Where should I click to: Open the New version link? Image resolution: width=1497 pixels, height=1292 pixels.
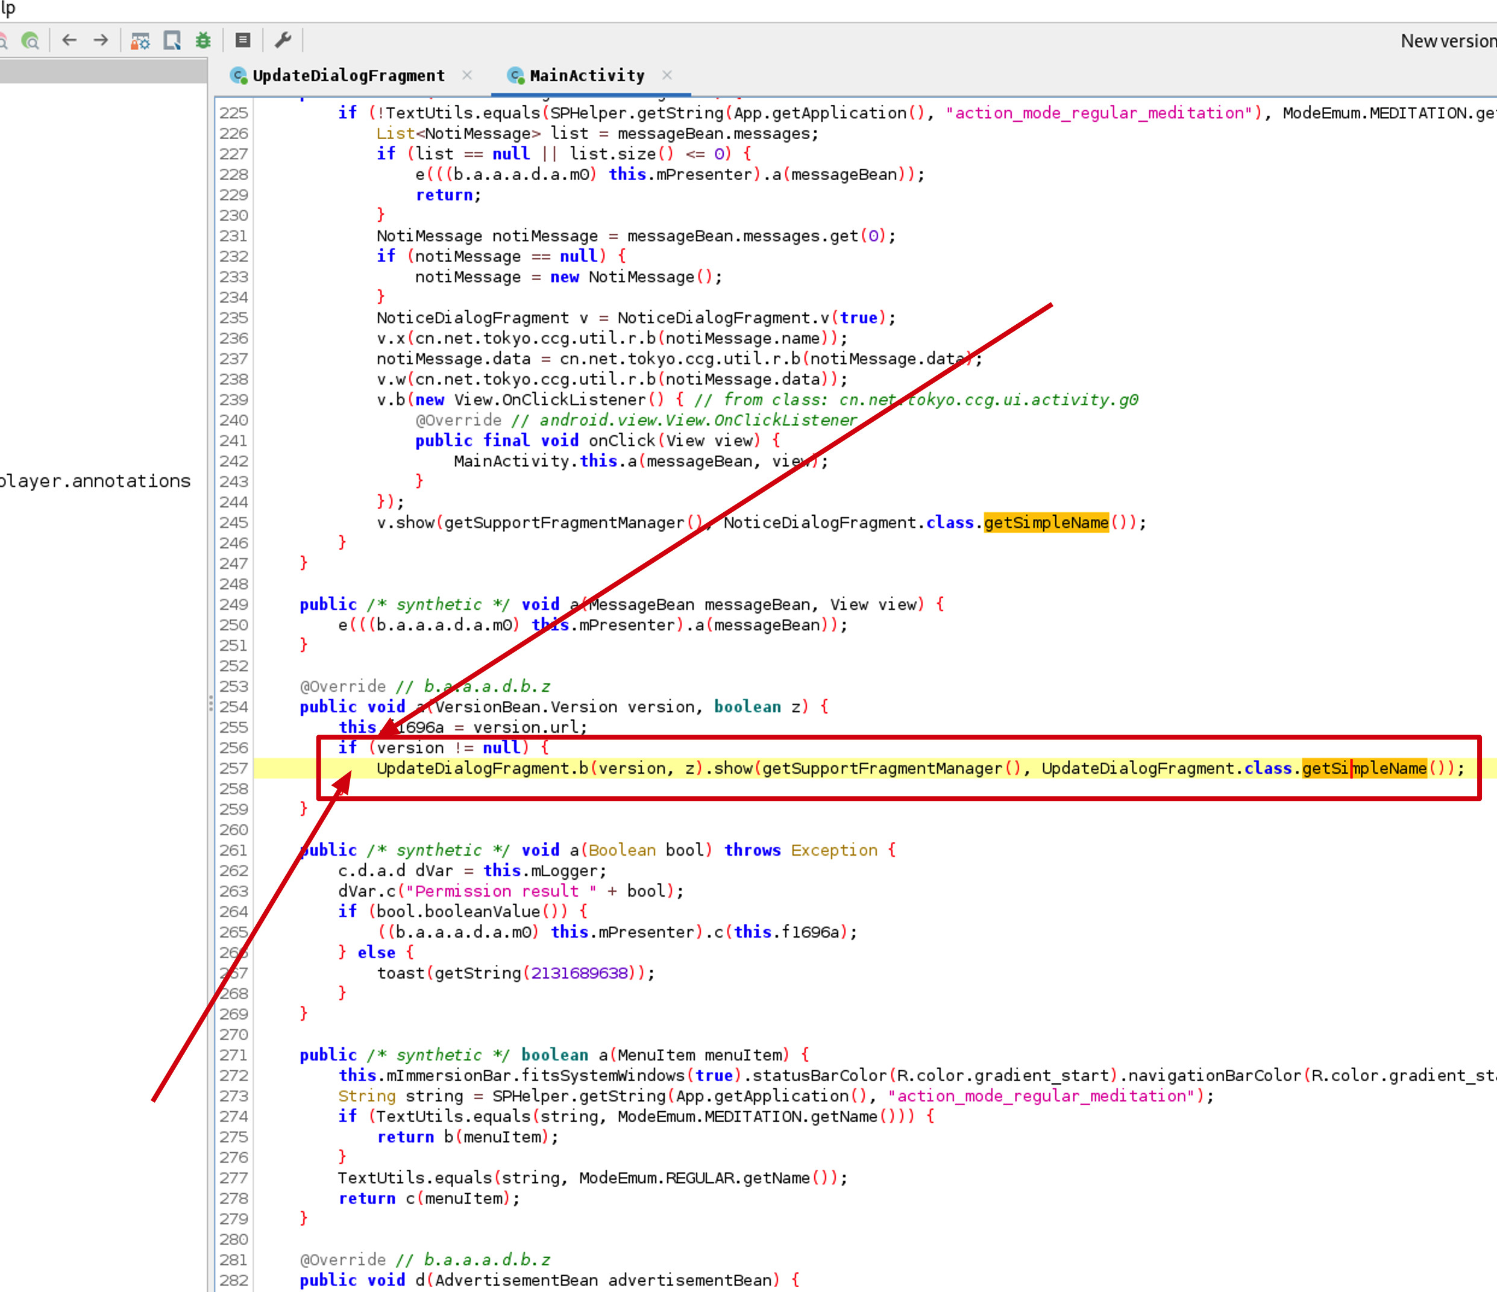point(1449,41)
